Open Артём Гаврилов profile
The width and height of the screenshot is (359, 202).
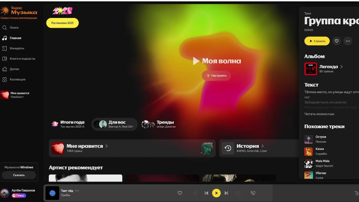click(x=23, y=190)
